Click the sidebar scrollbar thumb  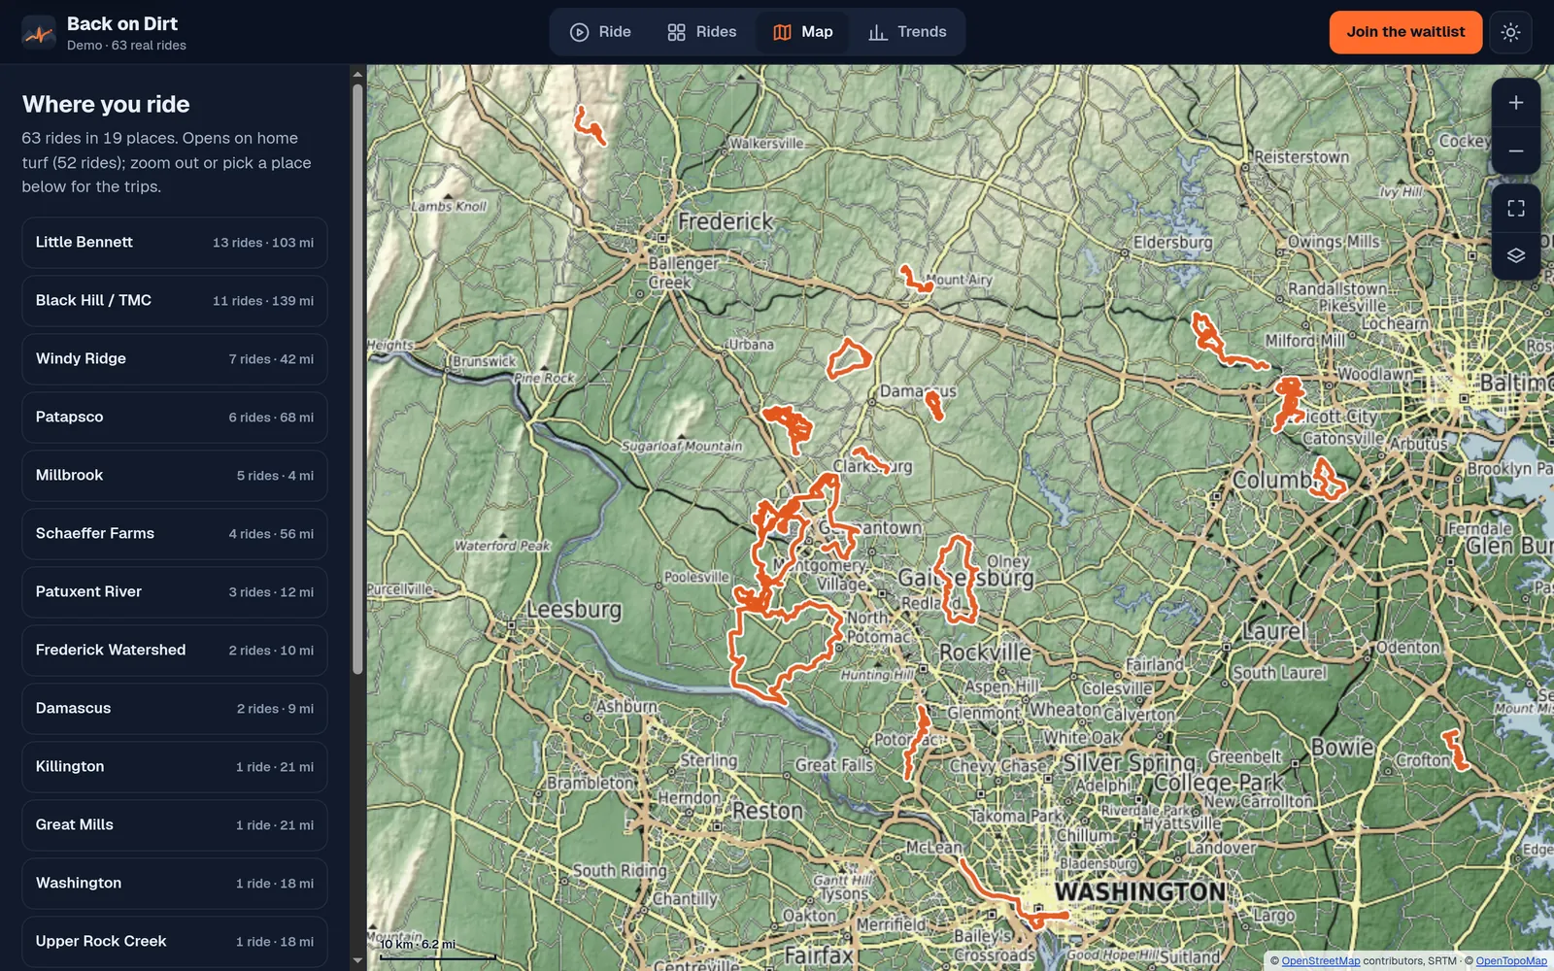pyautogui.click(x=357, y=379)
